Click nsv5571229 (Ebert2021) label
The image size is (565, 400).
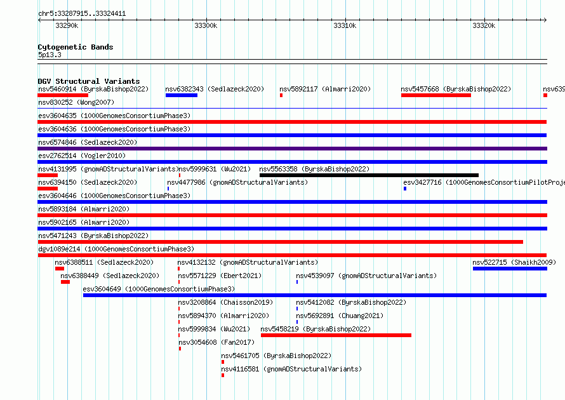pyautogui.click(x=220, y=276)
